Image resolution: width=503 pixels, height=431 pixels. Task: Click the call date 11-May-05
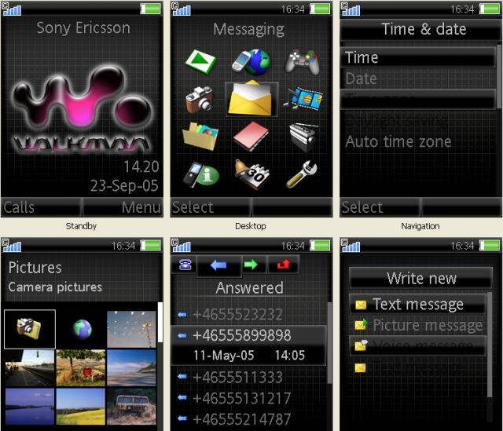(223, 356)
